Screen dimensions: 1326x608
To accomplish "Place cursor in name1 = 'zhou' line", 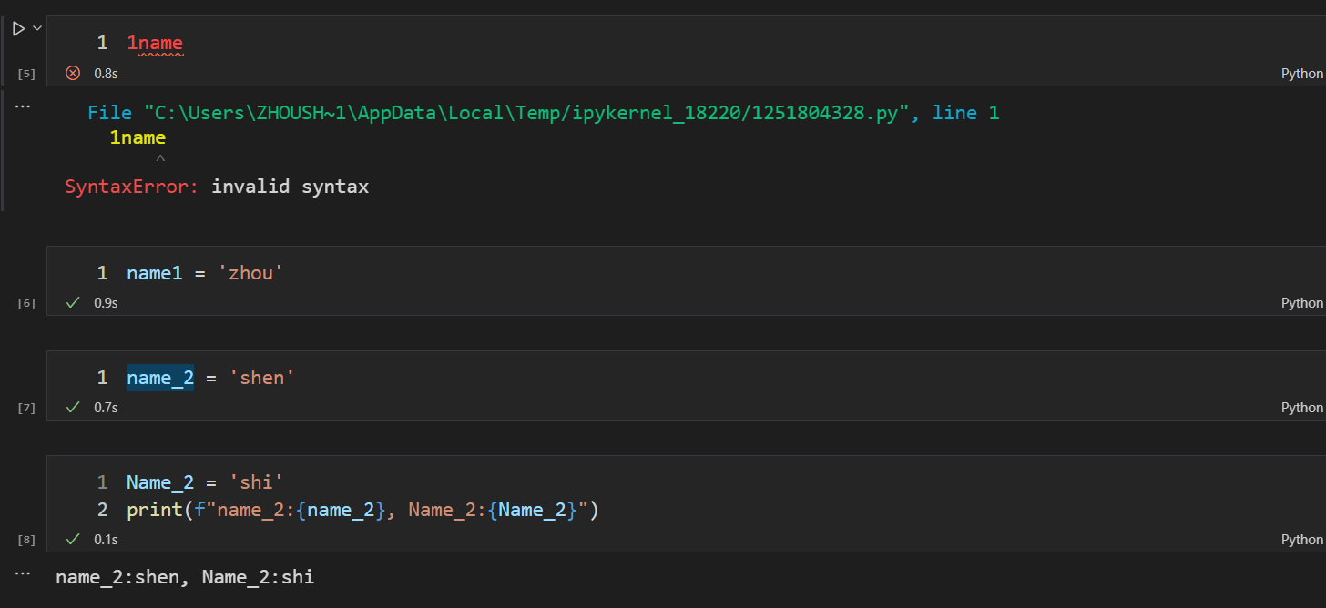I will click(x=204, y=272).
